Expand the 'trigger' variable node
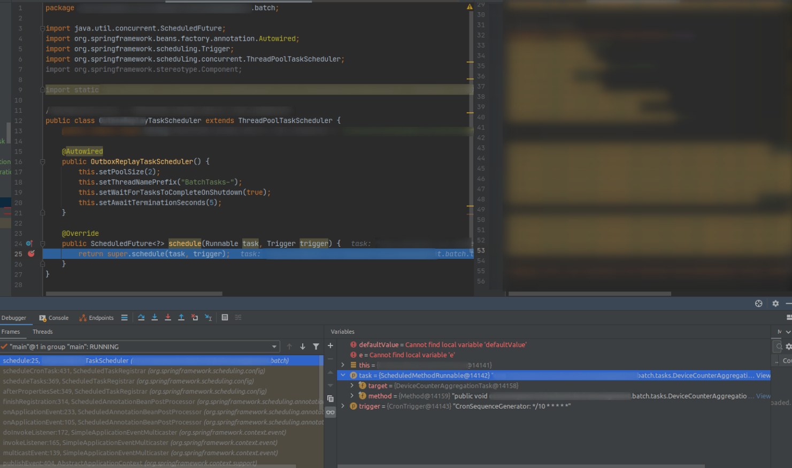 coord(343,406)
